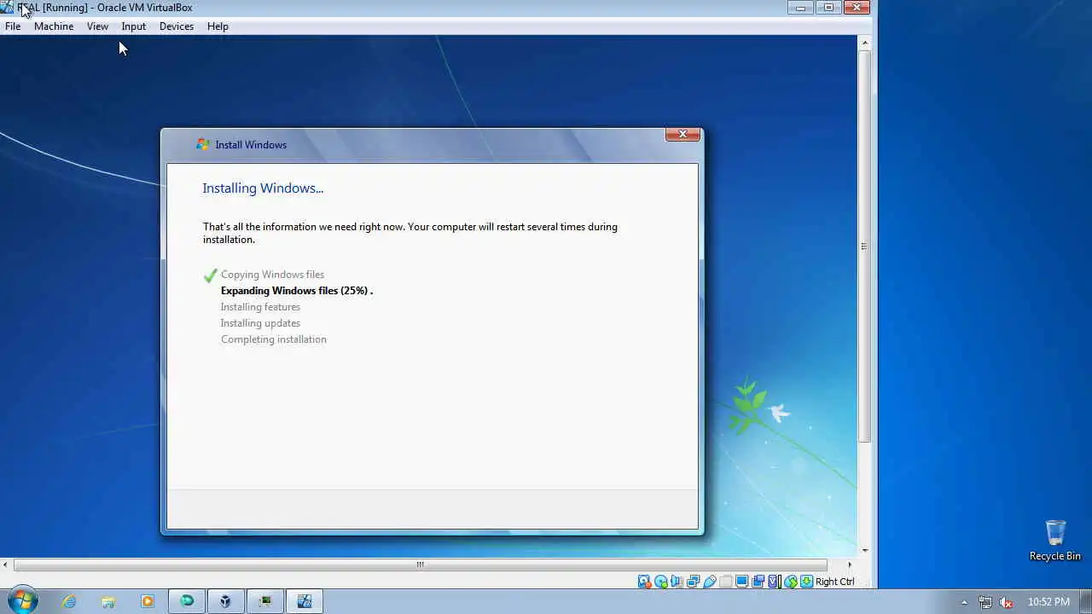Click the scroll left arrow of VM window
Image resolution: width=1092 pixels, height=614 pixels.
coord(6,565)
